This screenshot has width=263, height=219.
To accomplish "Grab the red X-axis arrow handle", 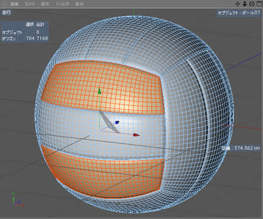I will pyautogui.click(x=136, y=135).
